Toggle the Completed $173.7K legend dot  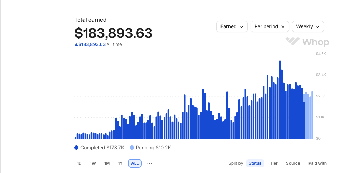[x=76, y=148]
